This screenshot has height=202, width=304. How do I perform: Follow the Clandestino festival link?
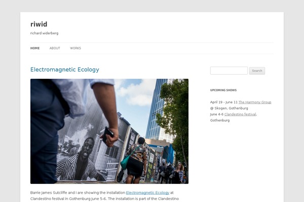(240, 114)
